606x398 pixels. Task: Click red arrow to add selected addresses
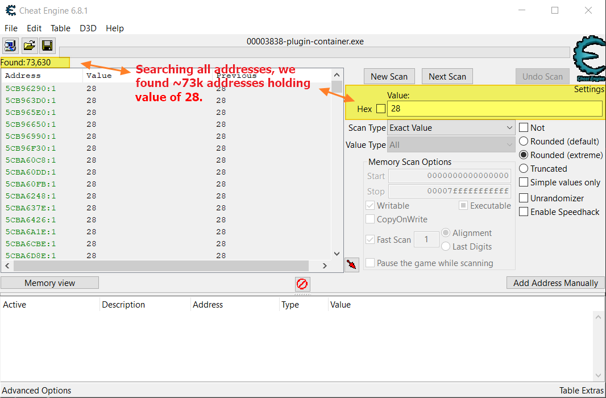click(352, 264)
